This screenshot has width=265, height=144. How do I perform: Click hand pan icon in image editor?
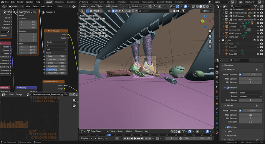[74, 106]
